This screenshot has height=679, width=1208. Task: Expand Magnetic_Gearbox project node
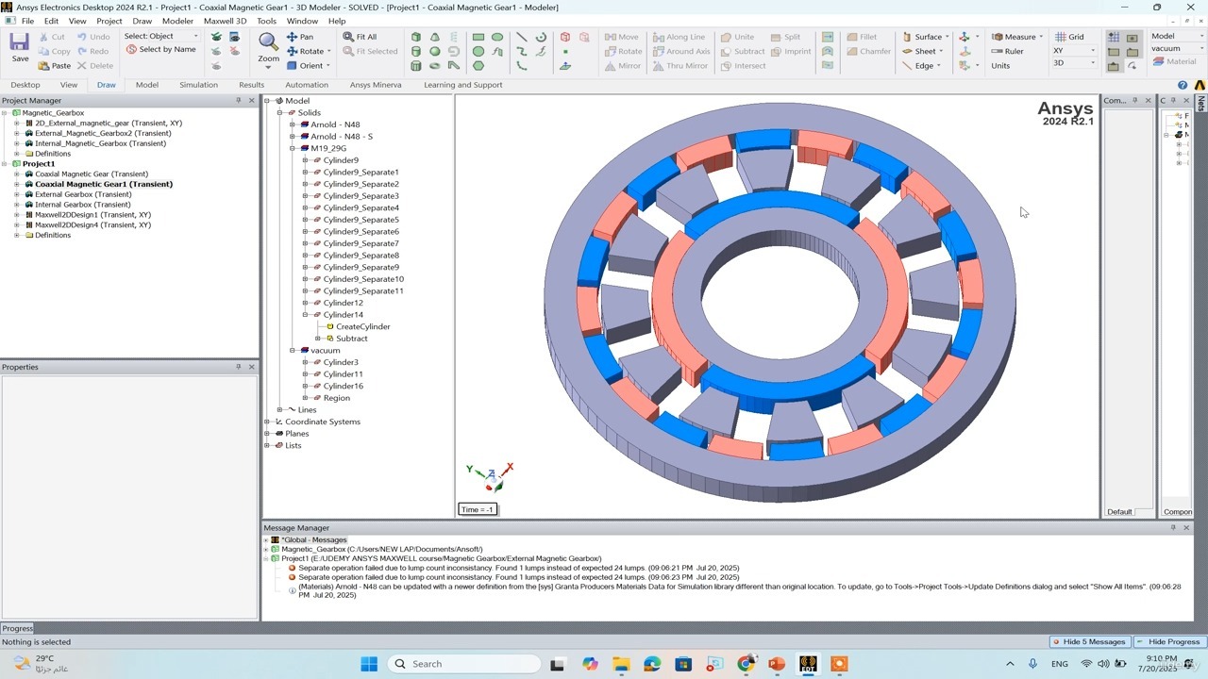click(x=5, y=113)
